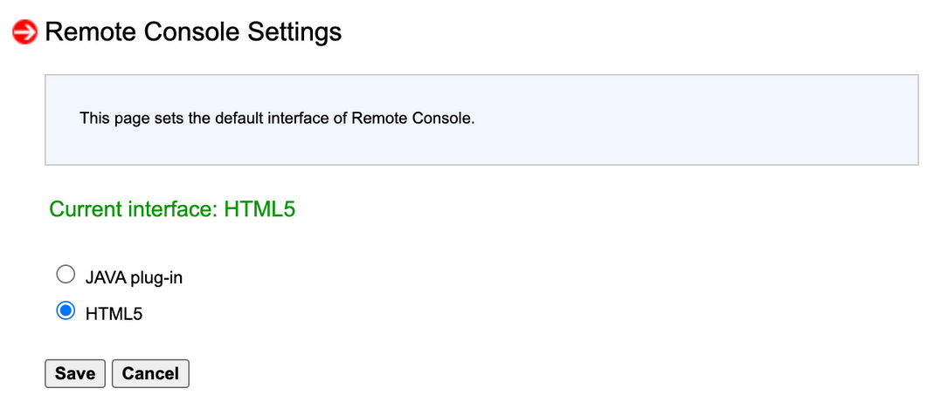Image resolution: width=934 pixels, height=402 pixels.
Task: Click the green Current interface: HTML5 text
Action: click(x=172, y=209)
